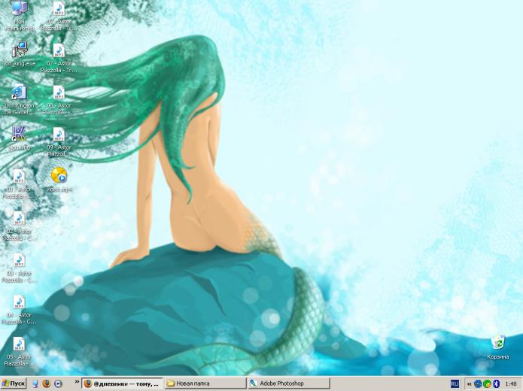This screenshot has width=523, height=391.
Task: Select the Корзина recycle bin icon
Action: pos(497,343)
